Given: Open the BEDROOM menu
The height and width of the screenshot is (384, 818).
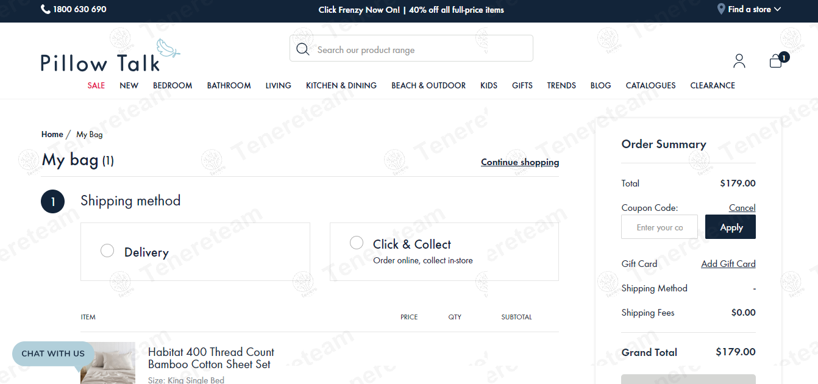Looking at the screenshot, I should pyautogui.click(x=172, y=85).
